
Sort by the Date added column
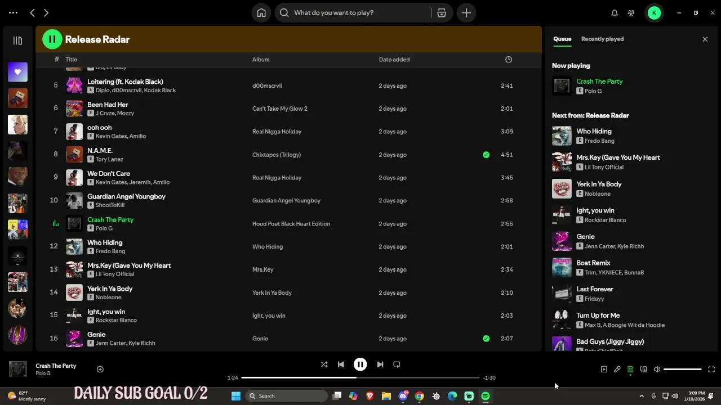394,60
